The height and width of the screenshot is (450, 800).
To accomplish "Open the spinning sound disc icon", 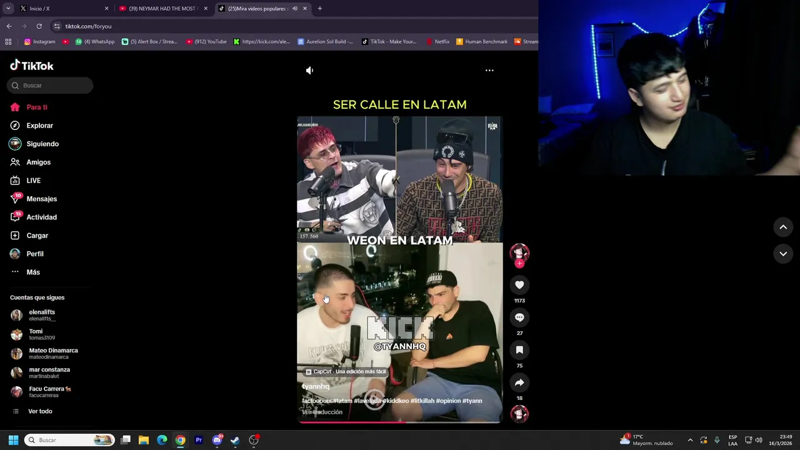I will [519, 414].
